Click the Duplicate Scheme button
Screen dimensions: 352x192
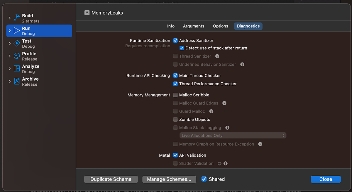111,179
